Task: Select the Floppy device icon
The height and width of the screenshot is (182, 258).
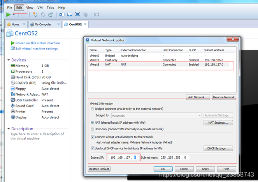Action: (13, 88)
